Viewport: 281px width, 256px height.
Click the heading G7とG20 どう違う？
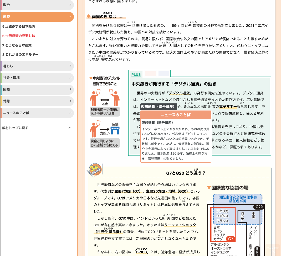tap(186, 173)
